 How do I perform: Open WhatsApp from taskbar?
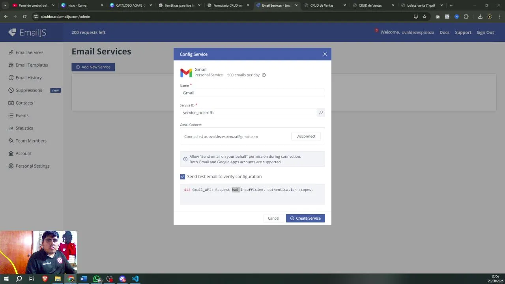click(x=97, y=279)
